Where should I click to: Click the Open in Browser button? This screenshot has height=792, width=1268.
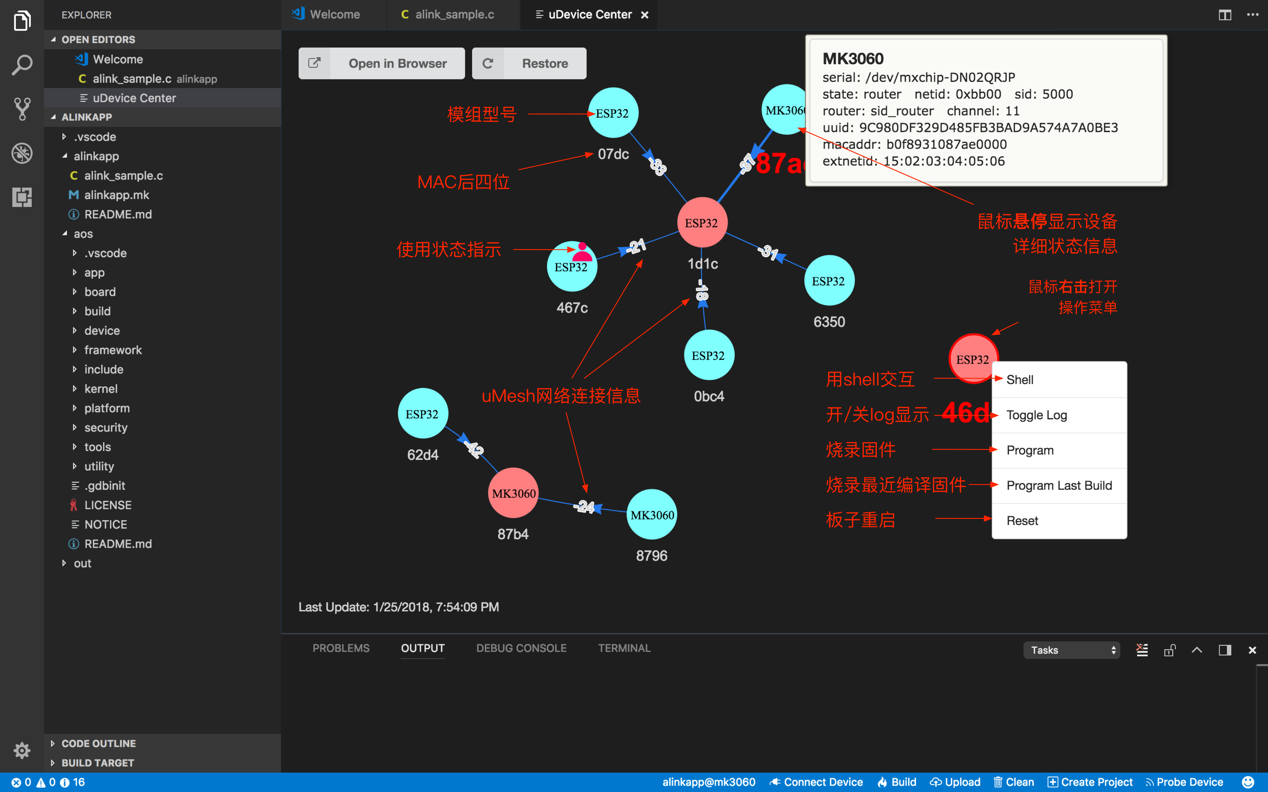[x=381, y=63]
